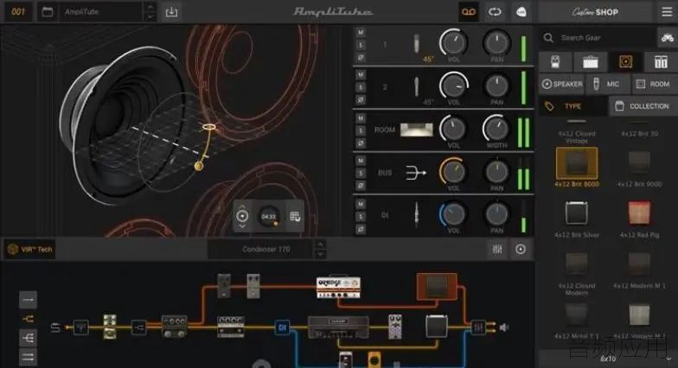Click the output speaker icon at chain end
The image size is (678, 368).
point(504,328)
